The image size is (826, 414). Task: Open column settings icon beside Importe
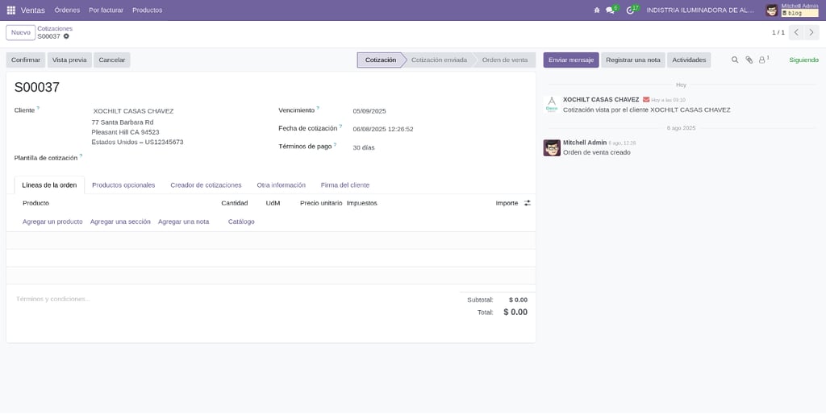point(528,203)
